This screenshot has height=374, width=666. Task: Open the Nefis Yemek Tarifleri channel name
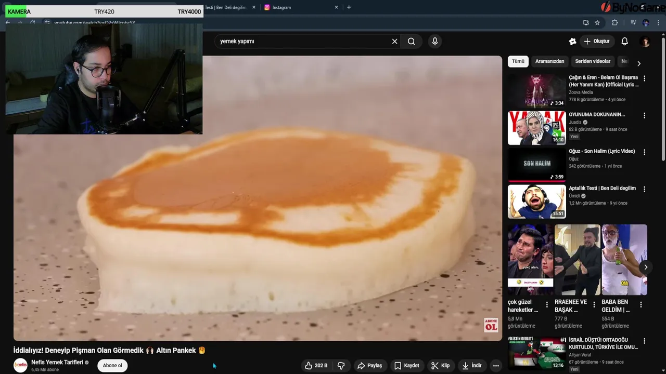pyautogui.click(x=57, y=363)
